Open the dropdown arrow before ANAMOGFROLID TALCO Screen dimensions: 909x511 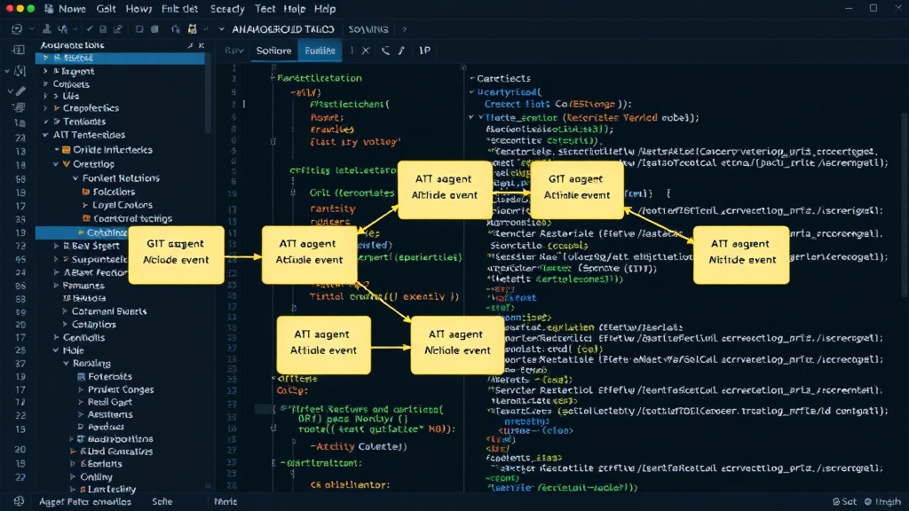tap(221, 29)
